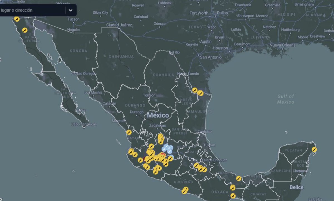Select the isolated gun marker left of dark red dot
Screen dimensions: 334x201
pos(141,160)
